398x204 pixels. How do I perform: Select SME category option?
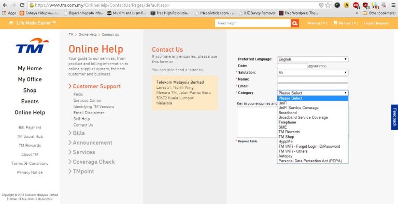click(x=312, y=127)
